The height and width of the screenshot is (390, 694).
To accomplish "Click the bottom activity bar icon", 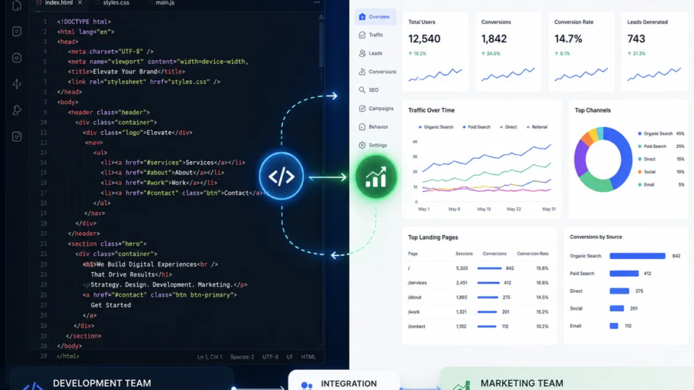I will pos(17,136).
